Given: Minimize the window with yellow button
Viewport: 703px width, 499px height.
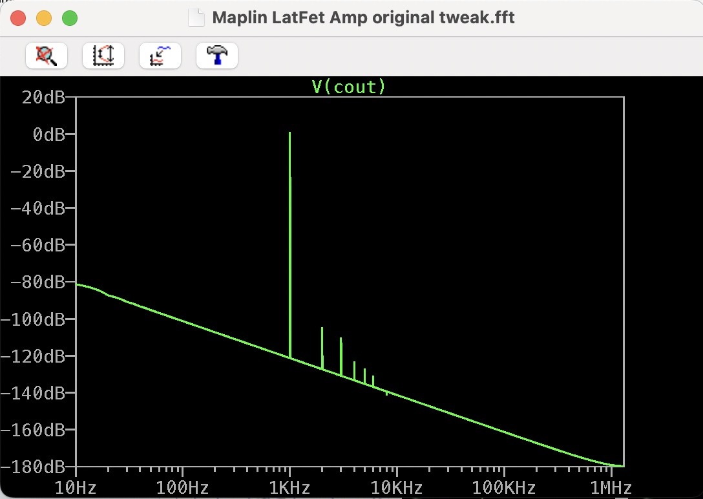Looking at the screenshot, I should (x=44, y=18).
